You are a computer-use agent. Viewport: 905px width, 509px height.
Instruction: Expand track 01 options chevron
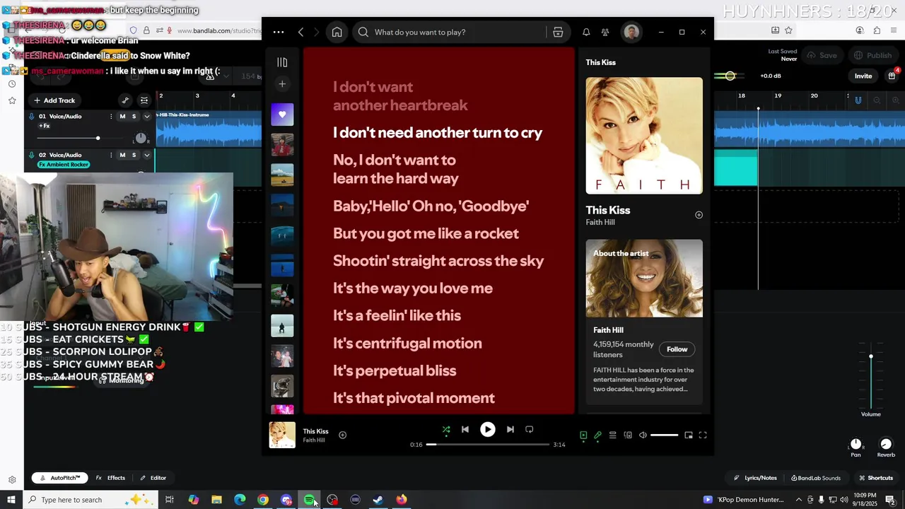pos(146,117)
